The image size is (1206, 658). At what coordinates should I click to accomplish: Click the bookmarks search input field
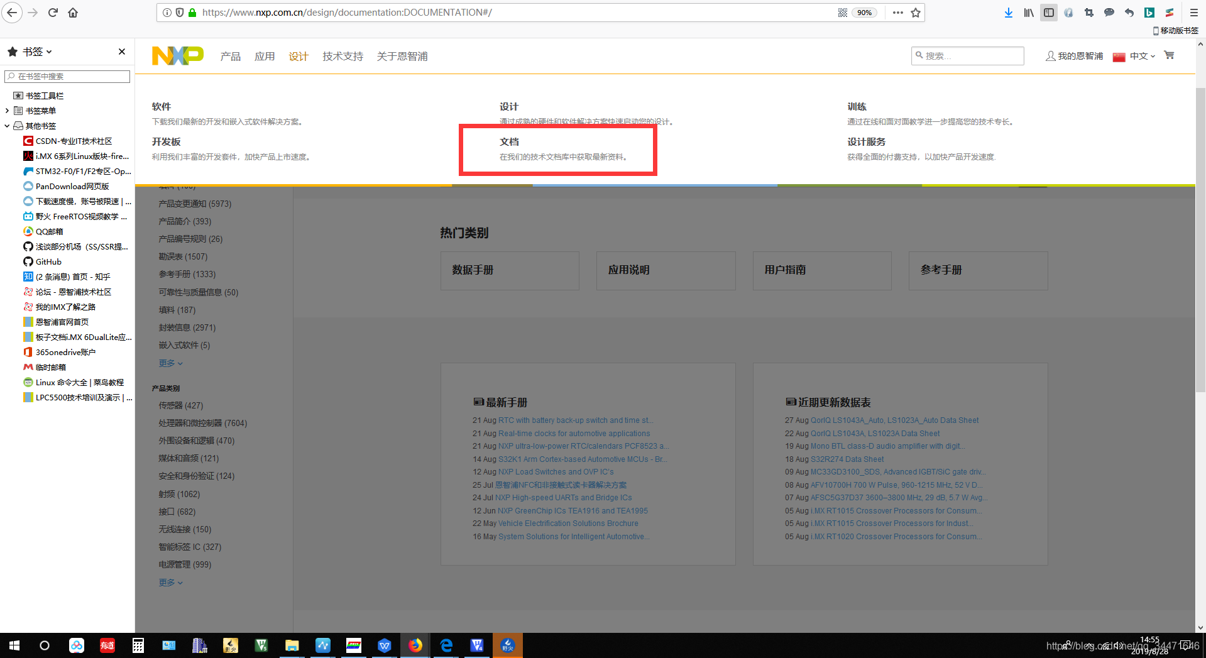pyautogui.click(x=67, y=76)
